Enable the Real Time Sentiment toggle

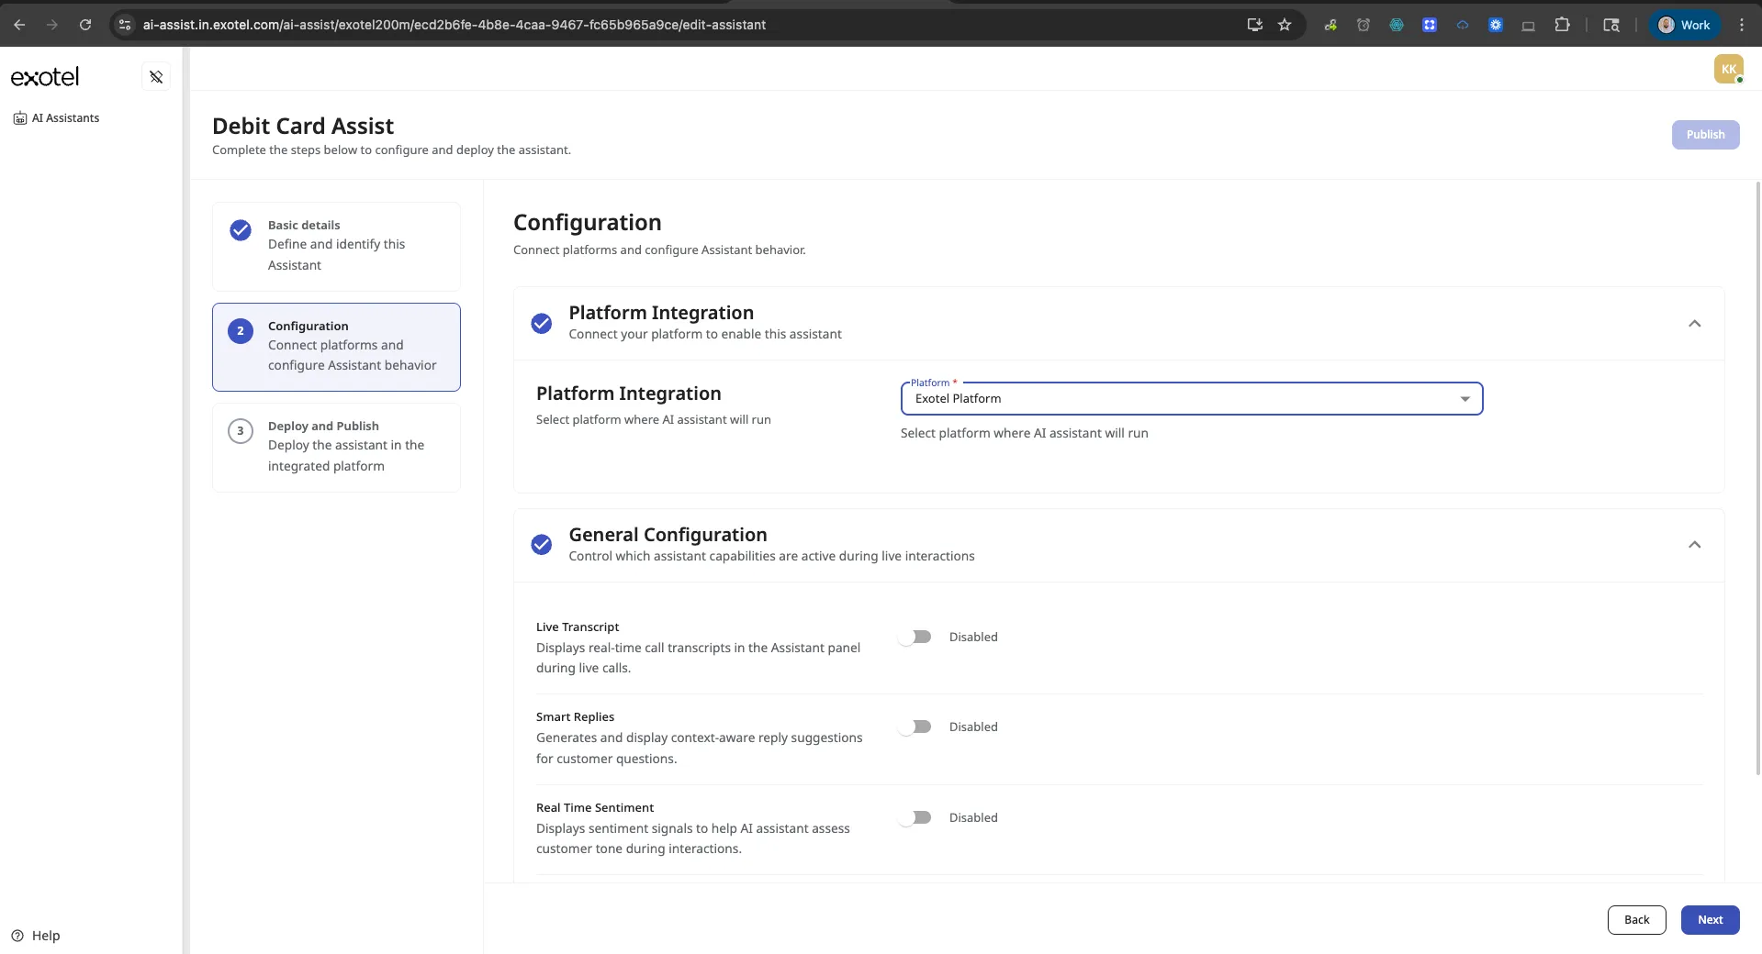(x=915, y=817)
